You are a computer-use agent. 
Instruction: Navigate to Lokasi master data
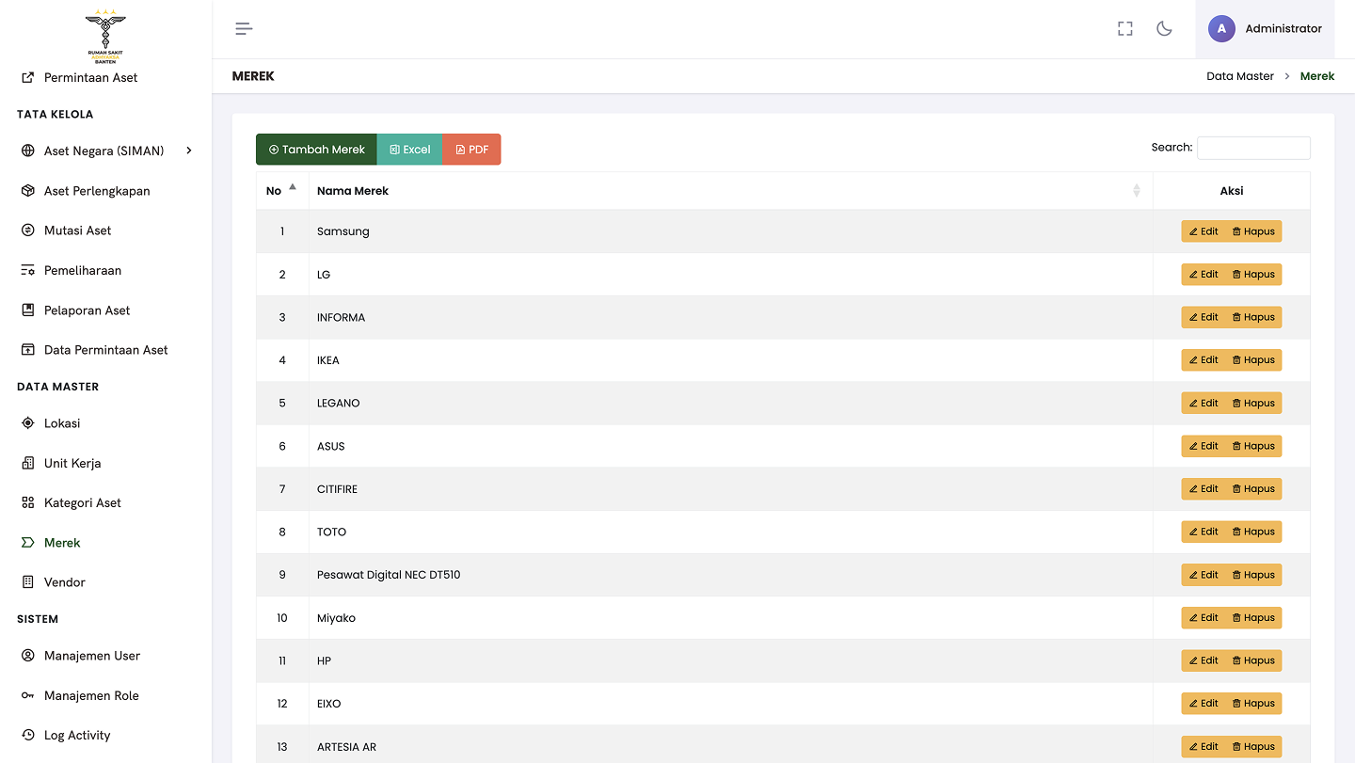click(62, 423)
